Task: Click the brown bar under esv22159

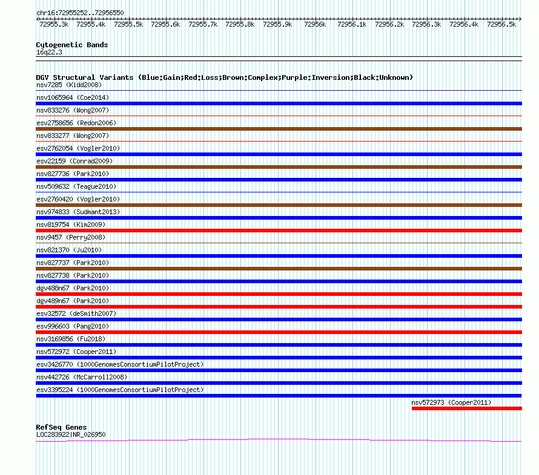Action: point(279,167)
